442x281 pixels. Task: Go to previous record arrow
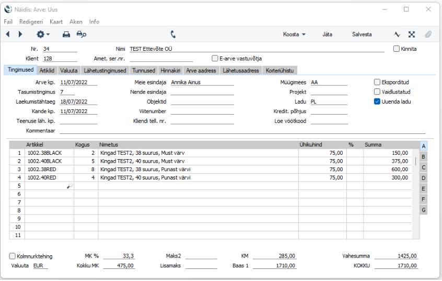8,34
